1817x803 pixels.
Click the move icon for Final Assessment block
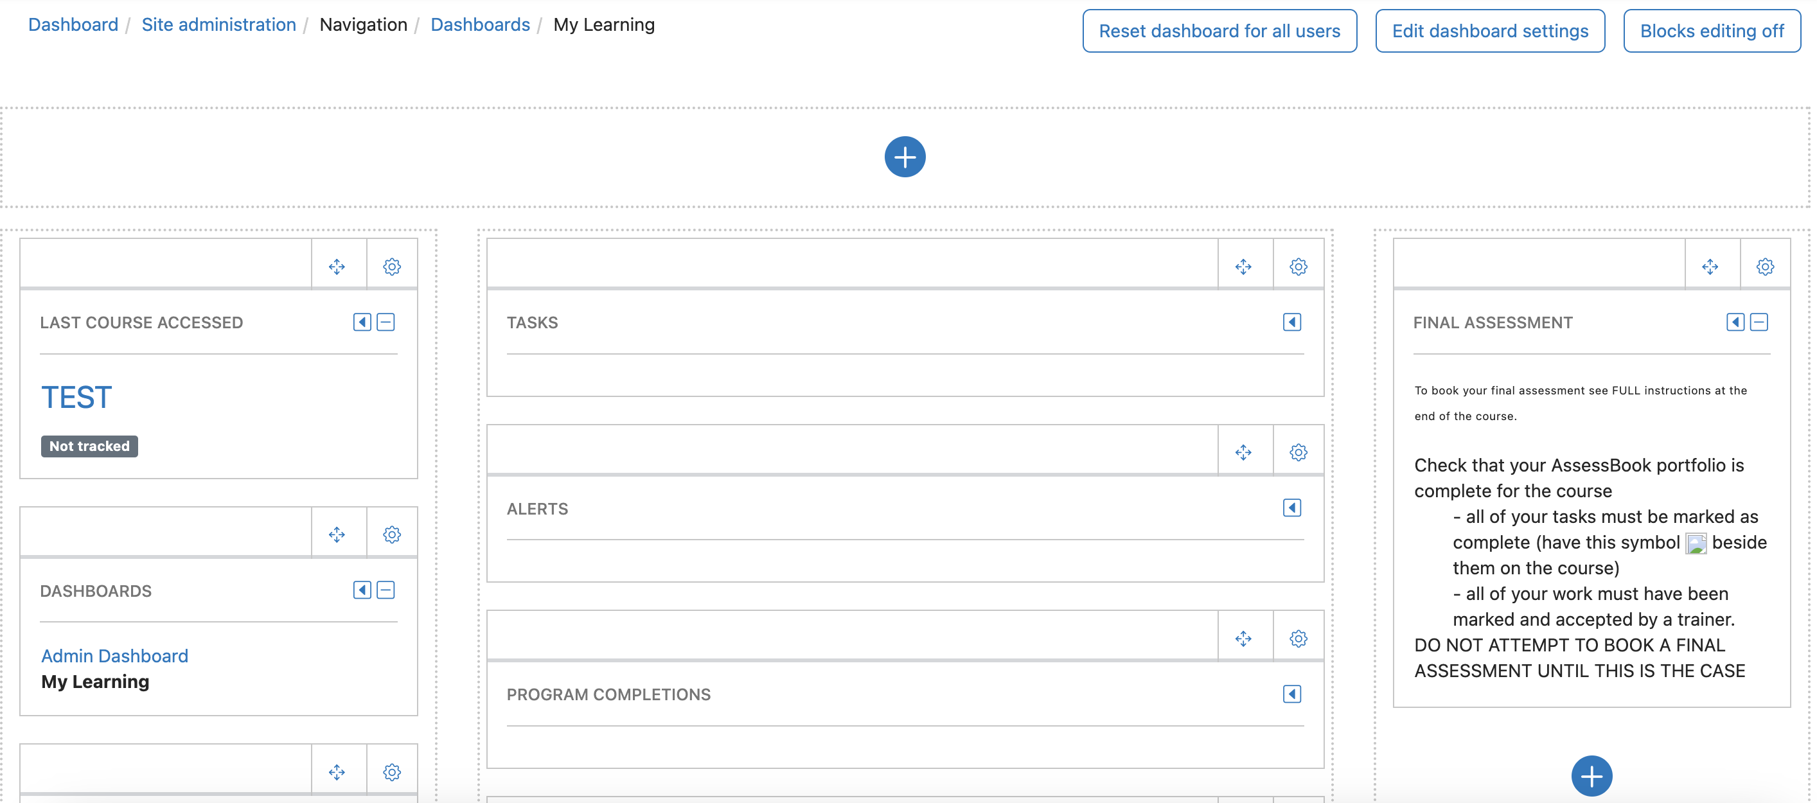[1710, 267]
